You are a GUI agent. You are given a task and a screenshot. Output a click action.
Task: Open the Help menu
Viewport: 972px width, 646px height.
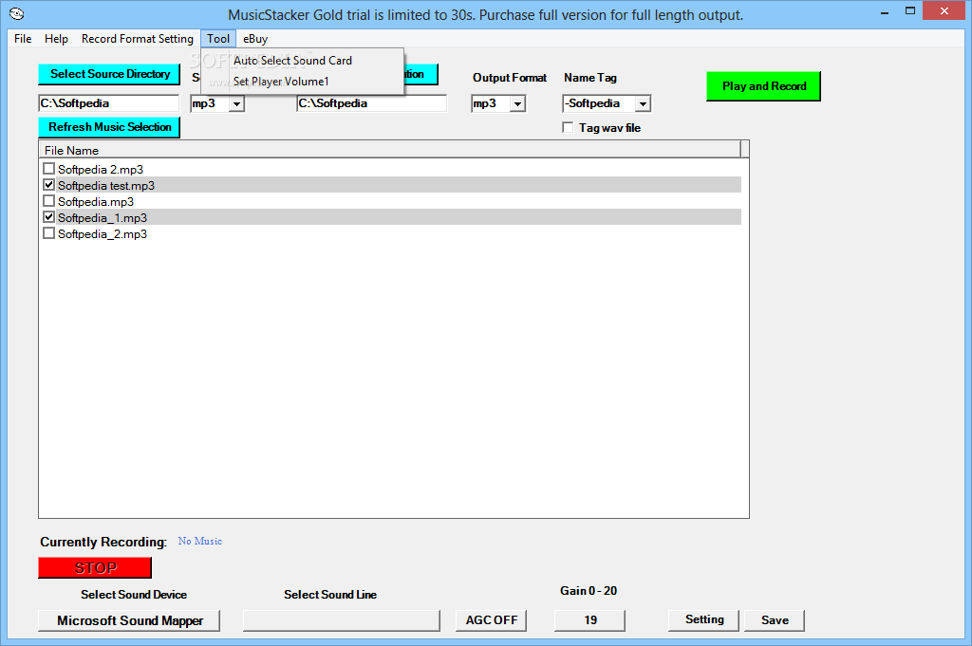click(56, 38)
